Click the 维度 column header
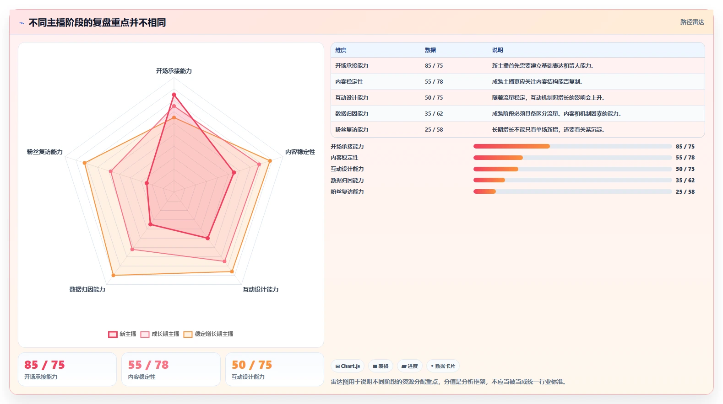Image resolution: width=723 pixels, height=404 pixels. tap(341, 50)
